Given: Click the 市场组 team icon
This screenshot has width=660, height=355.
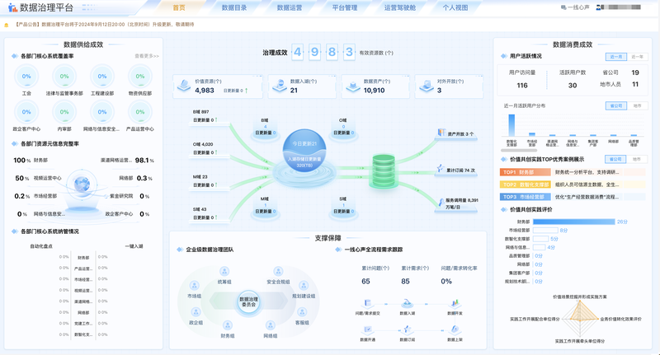Looking at the screenshot, I should 194,286.
